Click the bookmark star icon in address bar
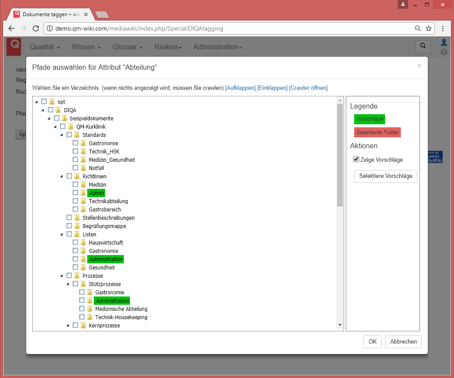 pyautogui.click(x=429, y=29)
